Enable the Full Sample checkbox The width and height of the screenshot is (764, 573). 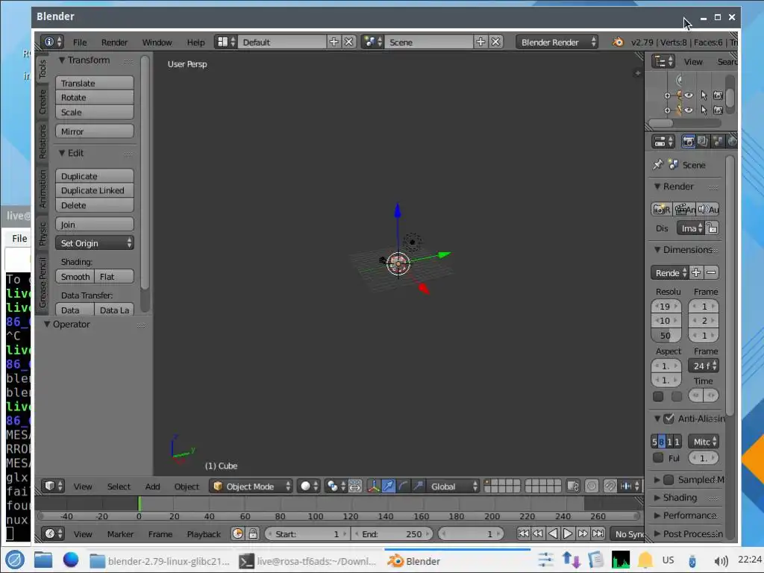pos(658,457)
